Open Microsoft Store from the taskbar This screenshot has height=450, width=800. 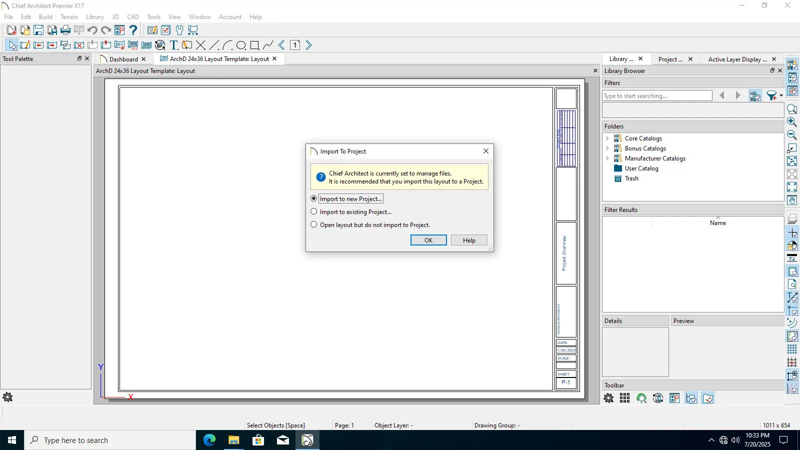258,440
